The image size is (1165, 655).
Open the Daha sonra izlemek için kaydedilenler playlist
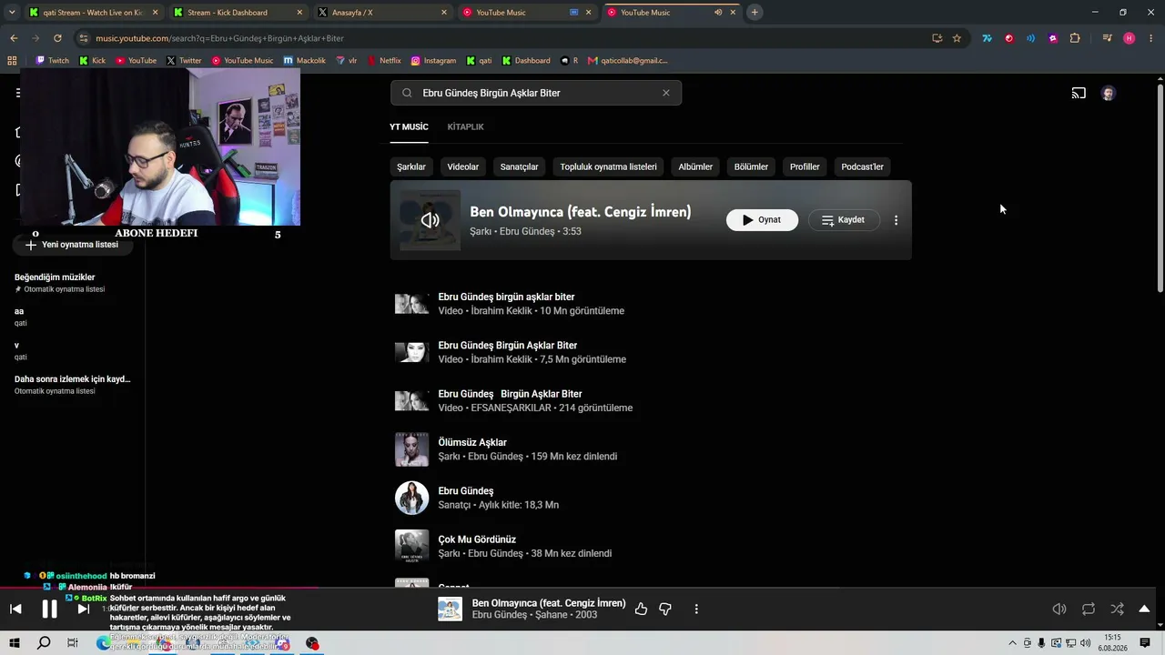click(x=73, y=379)
